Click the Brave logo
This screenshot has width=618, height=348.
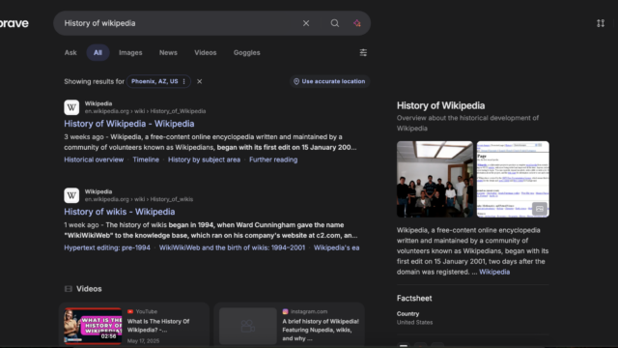coord(14,23)
